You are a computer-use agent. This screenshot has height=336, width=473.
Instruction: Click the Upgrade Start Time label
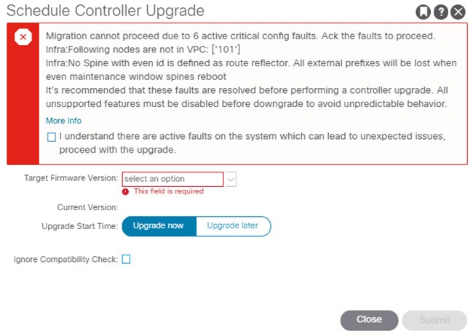coord(80,226)
